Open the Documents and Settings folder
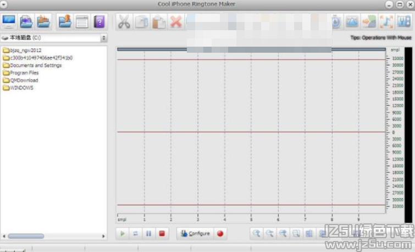This screenshot has width=415, height=252. (x=35, y=65)
